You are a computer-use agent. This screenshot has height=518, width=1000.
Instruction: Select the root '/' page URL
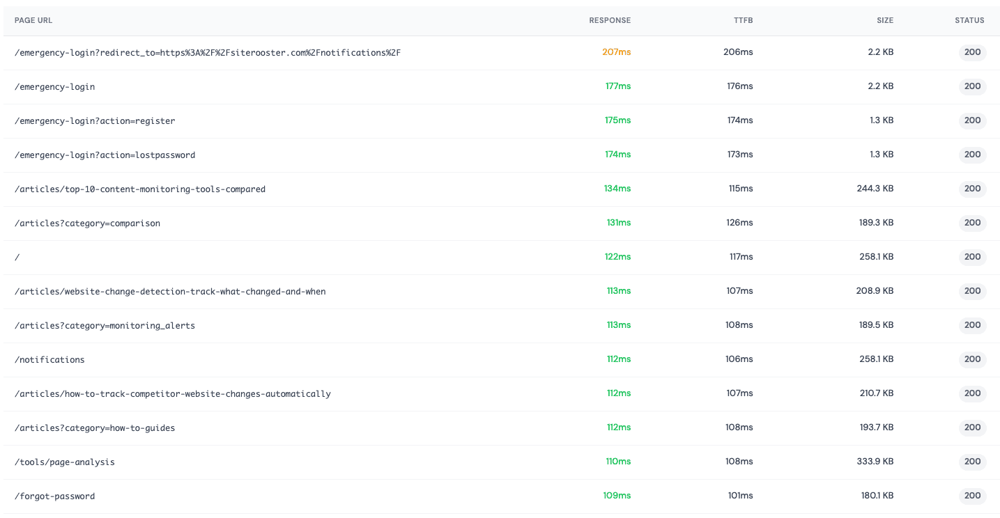click(x=17, y=258)
